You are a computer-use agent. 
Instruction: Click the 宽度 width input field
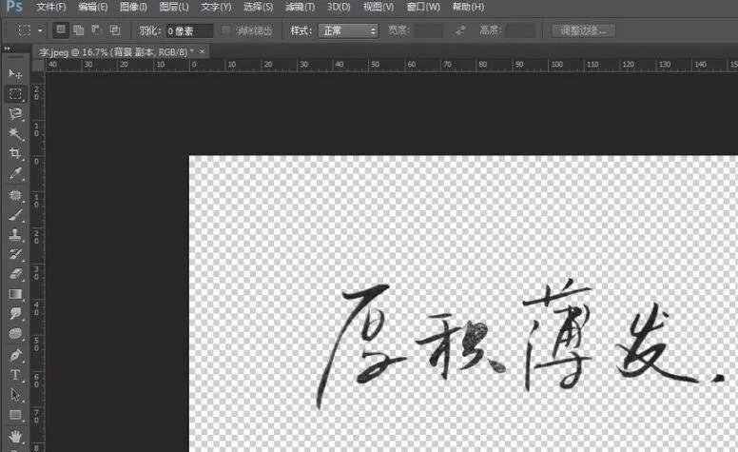pyautogui.click(x=428, y=31)
